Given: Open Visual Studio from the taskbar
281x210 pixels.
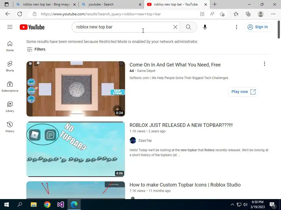Looking at the screenshot, I should [61, 205].
